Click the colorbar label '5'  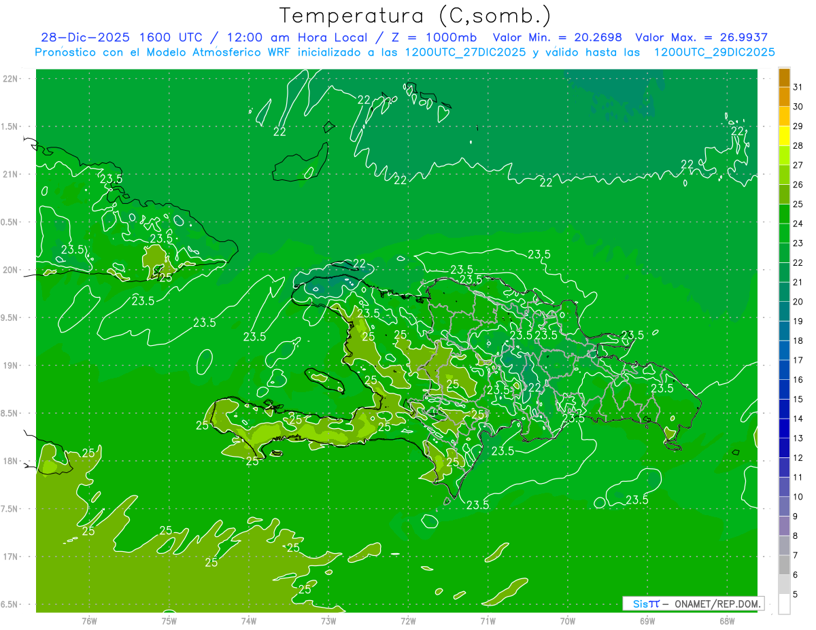pyautogui.click(x=796, y=594)
